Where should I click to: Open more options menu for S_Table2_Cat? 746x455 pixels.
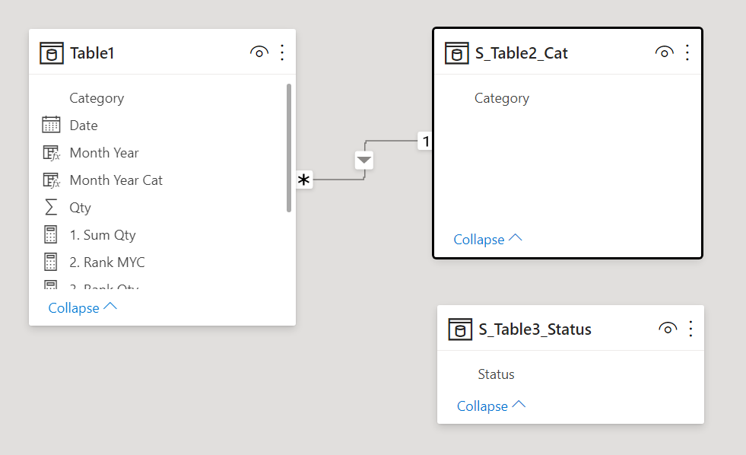click(687, 52)
